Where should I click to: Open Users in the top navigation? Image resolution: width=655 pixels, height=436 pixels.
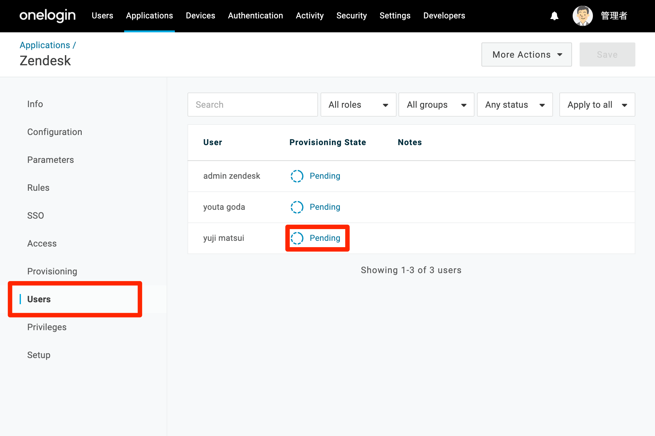102,16
